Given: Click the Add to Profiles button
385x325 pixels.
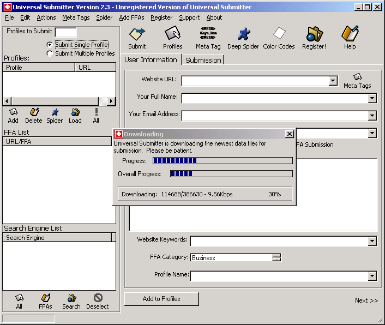Looking at the screenshot, I should pos(161,299).
